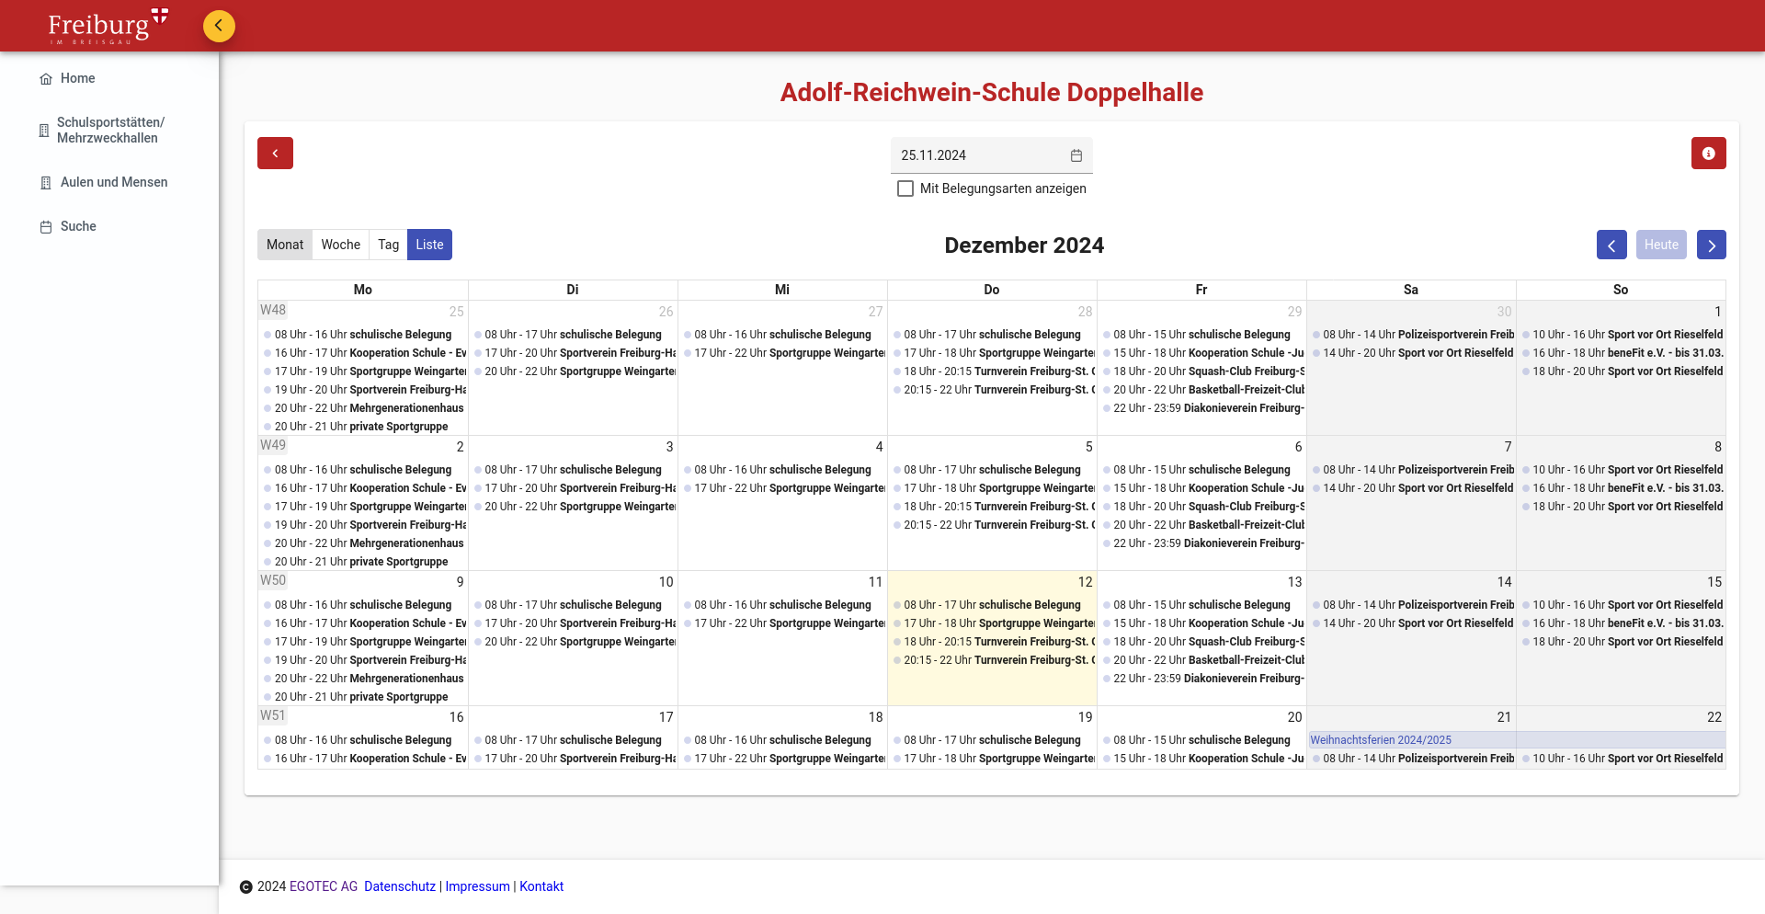Select the Monat view
1765x914 pixels.
point(285,245)
